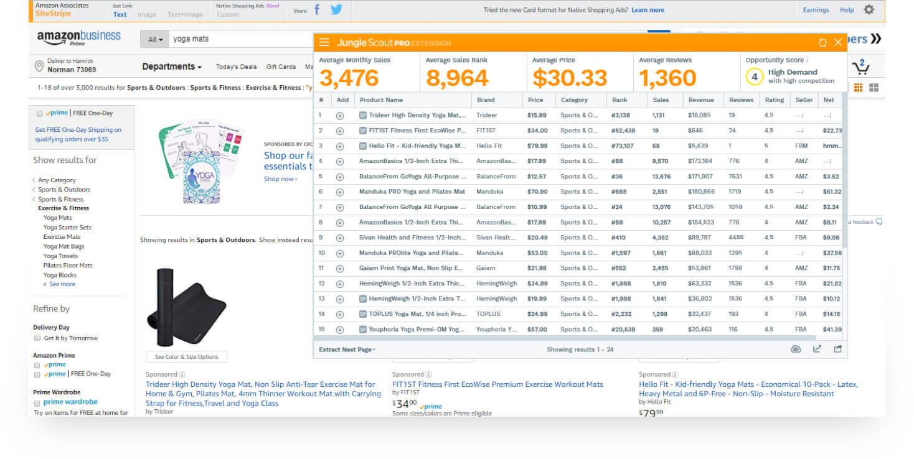Go up to Sports & Fitness category
Image resolution: width=914 pixels, height=459 pixels.
point(60,200)
